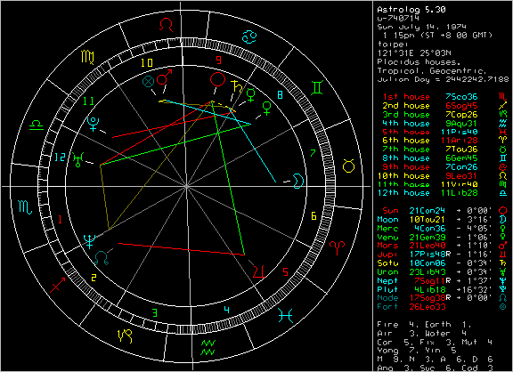
Task: Select the '7th house 7Tau36' row
Action: click(445, 149)
